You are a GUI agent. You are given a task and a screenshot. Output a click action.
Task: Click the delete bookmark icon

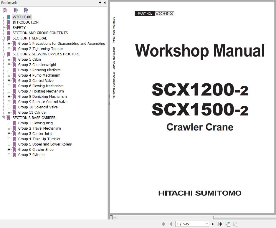[x=5, y=10]
